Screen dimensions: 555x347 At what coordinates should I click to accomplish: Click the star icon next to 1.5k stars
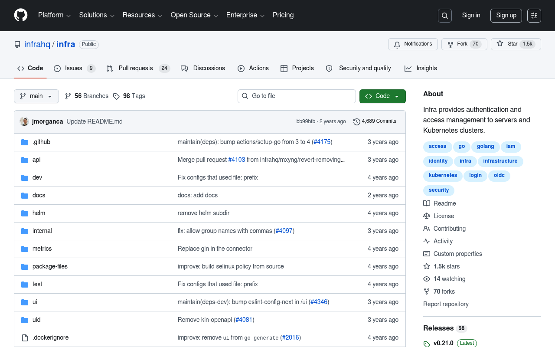(x=427, y=266)
